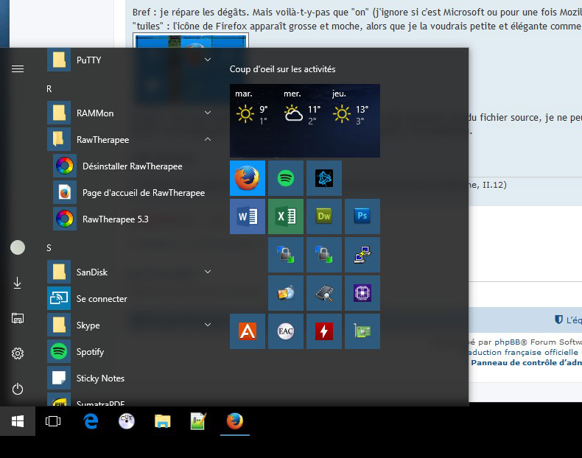Viewport: 582px width, 458px height.
Task: Expand the SanDisk folder
Action: pyautogui.click(x=208, y=272)
